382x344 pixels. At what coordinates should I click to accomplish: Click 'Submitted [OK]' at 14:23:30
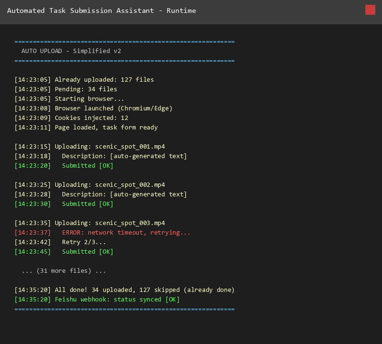click(64, 204)
